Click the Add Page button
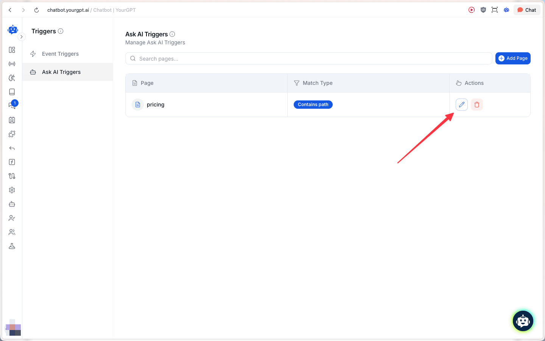 513,58
